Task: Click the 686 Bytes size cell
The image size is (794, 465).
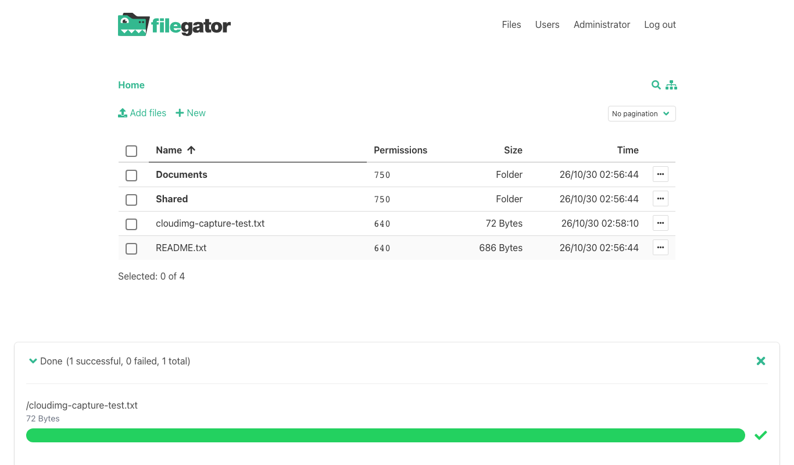Action: pyautogui.click(x=500, y=248)
